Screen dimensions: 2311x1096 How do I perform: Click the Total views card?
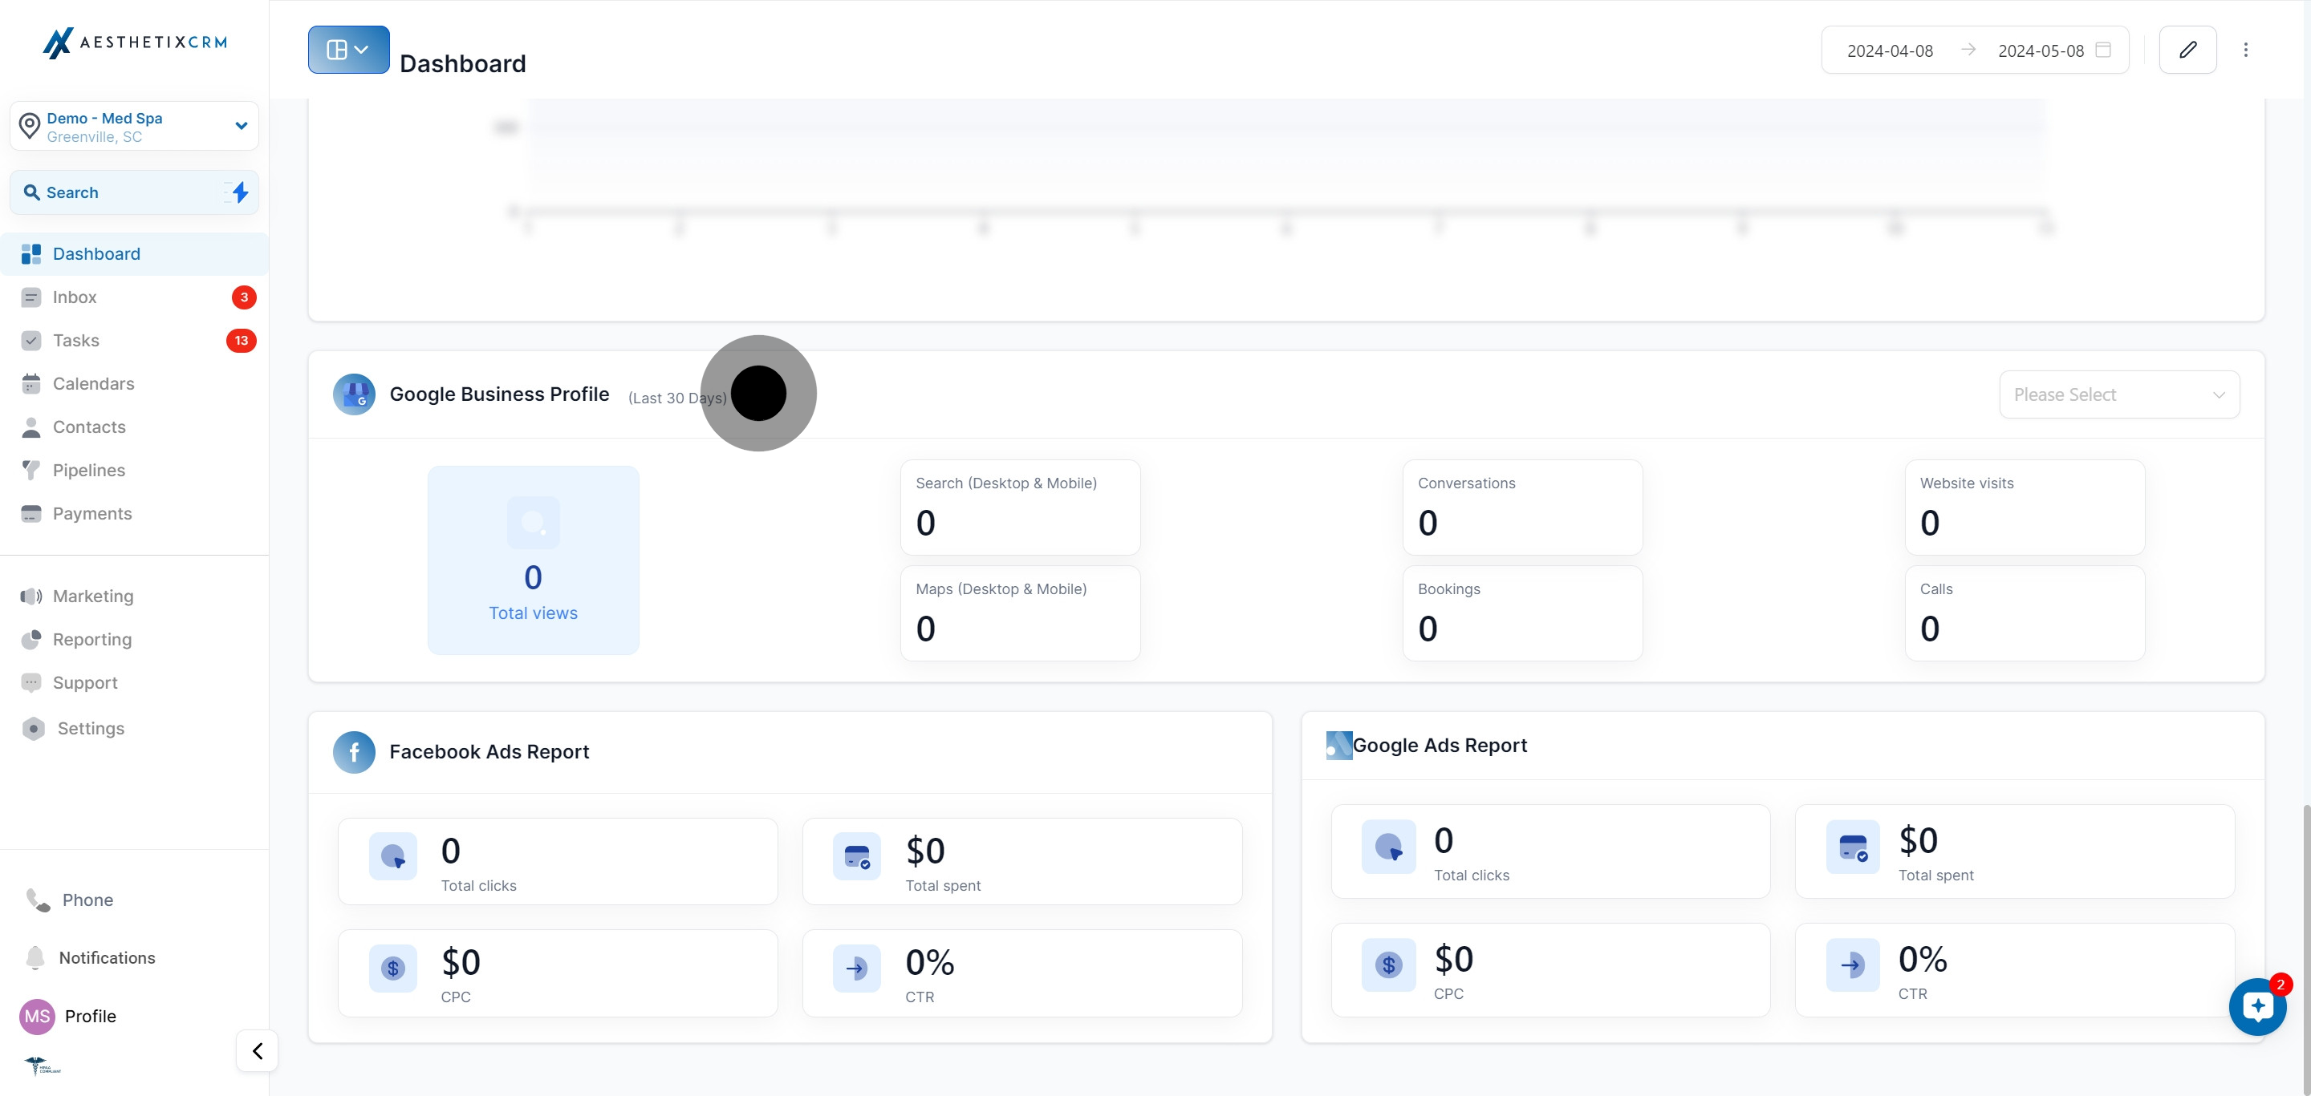coord(533,560)
